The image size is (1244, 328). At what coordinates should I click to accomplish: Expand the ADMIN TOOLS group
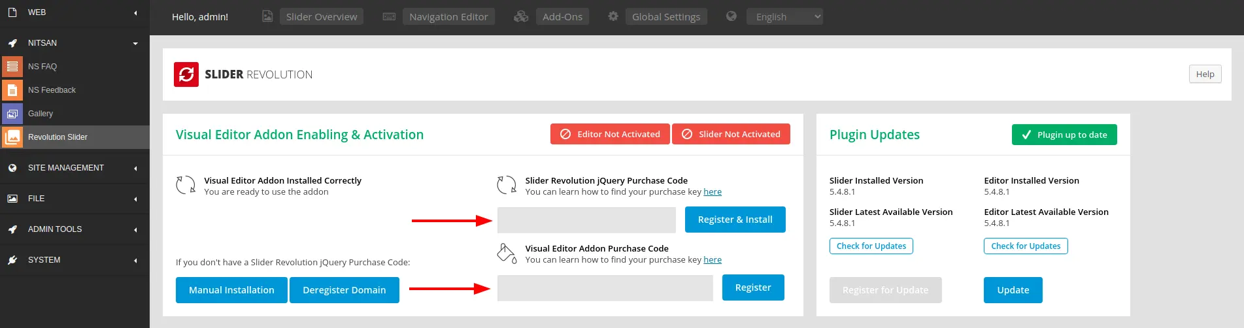[135, 229]
